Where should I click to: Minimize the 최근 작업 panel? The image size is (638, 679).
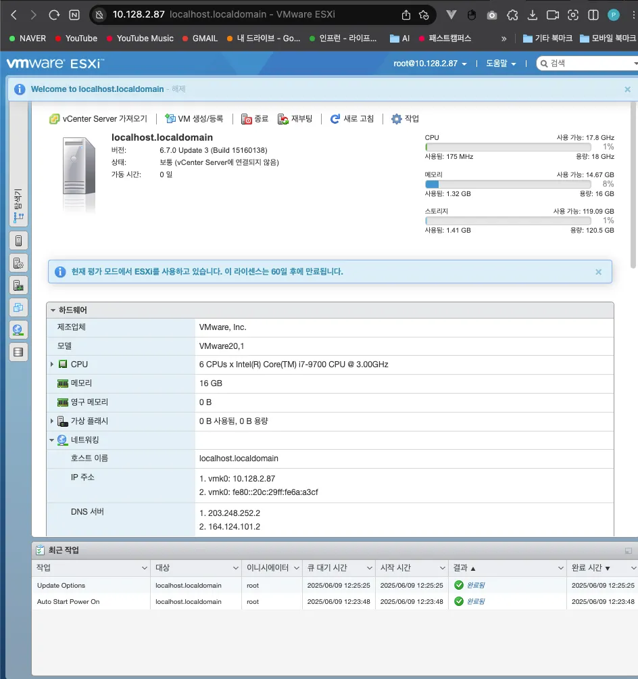628,551
